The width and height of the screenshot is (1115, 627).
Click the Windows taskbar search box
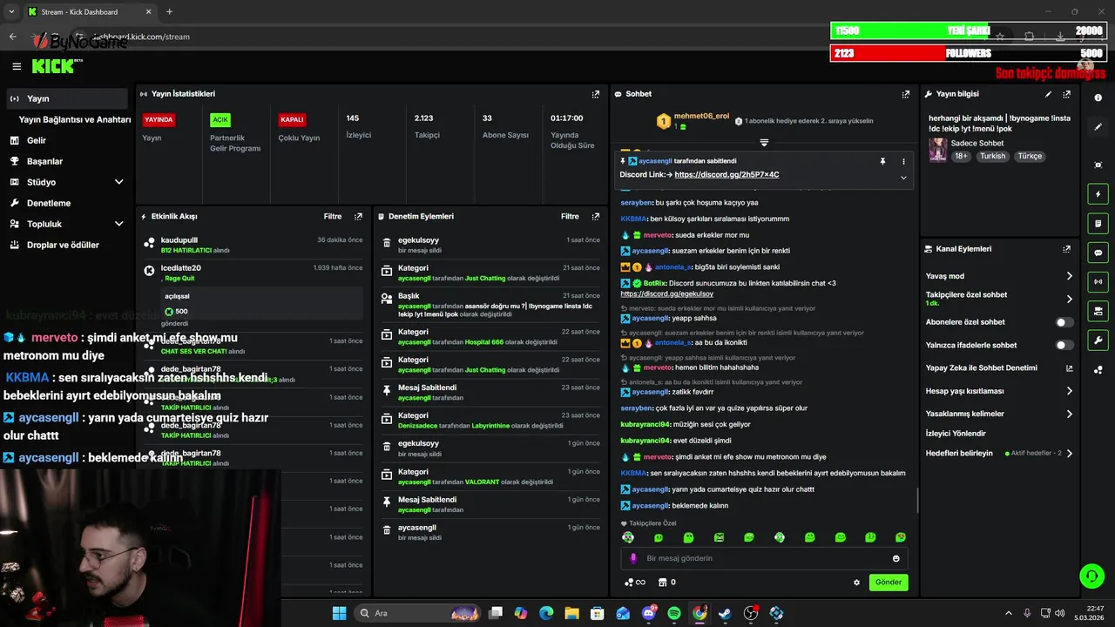click(x=418, y=613)
